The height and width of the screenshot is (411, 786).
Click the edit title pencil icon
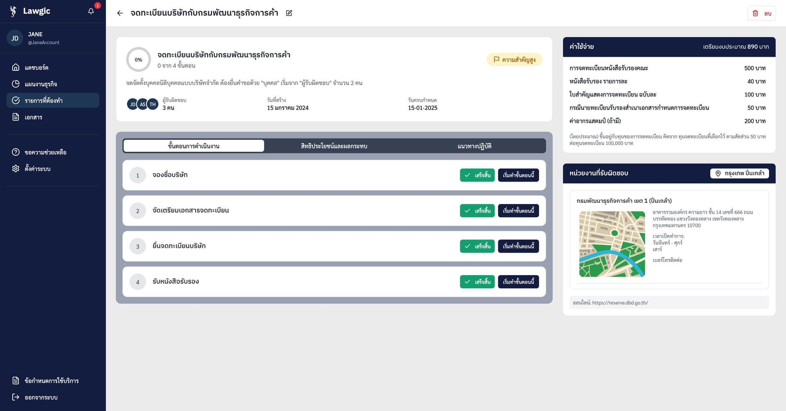point(289,13)
